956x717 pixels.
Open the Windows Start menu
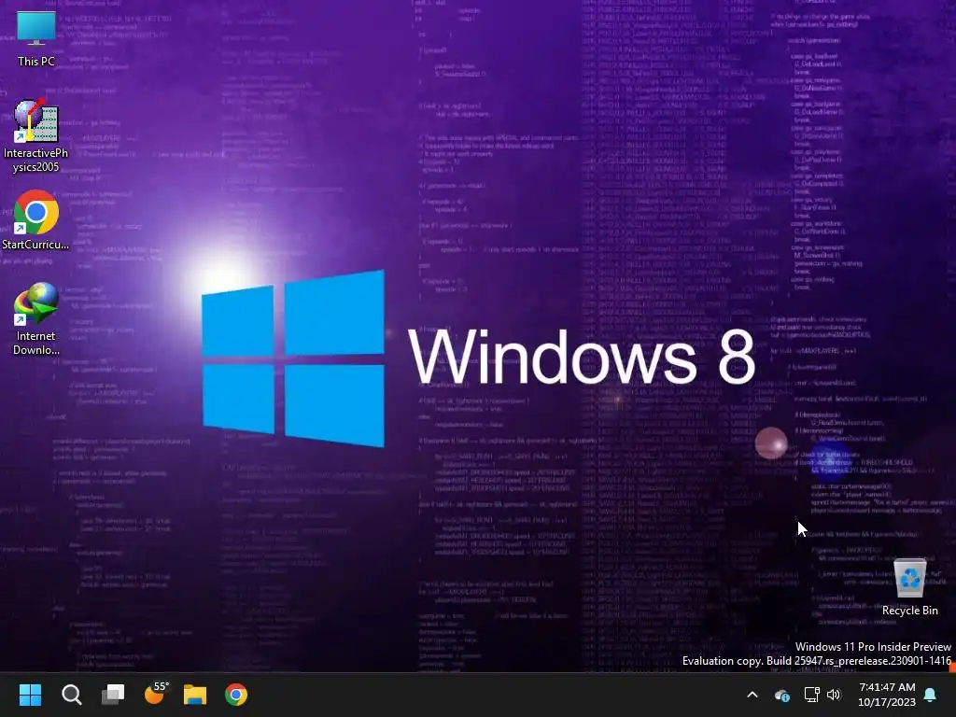(30, 695)
